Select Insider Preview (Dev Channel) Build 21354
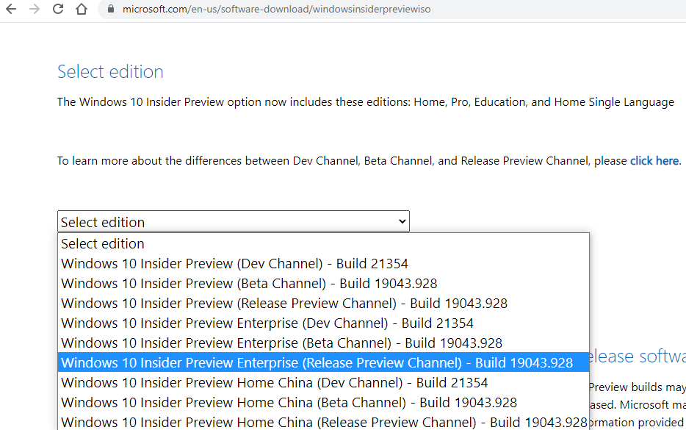This screenshot has width=686, height=430. 323,264
